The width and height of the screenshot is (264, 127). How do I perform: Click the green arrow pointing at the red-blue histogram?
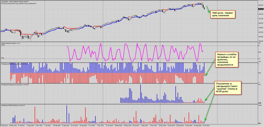(x=210, y=67)
